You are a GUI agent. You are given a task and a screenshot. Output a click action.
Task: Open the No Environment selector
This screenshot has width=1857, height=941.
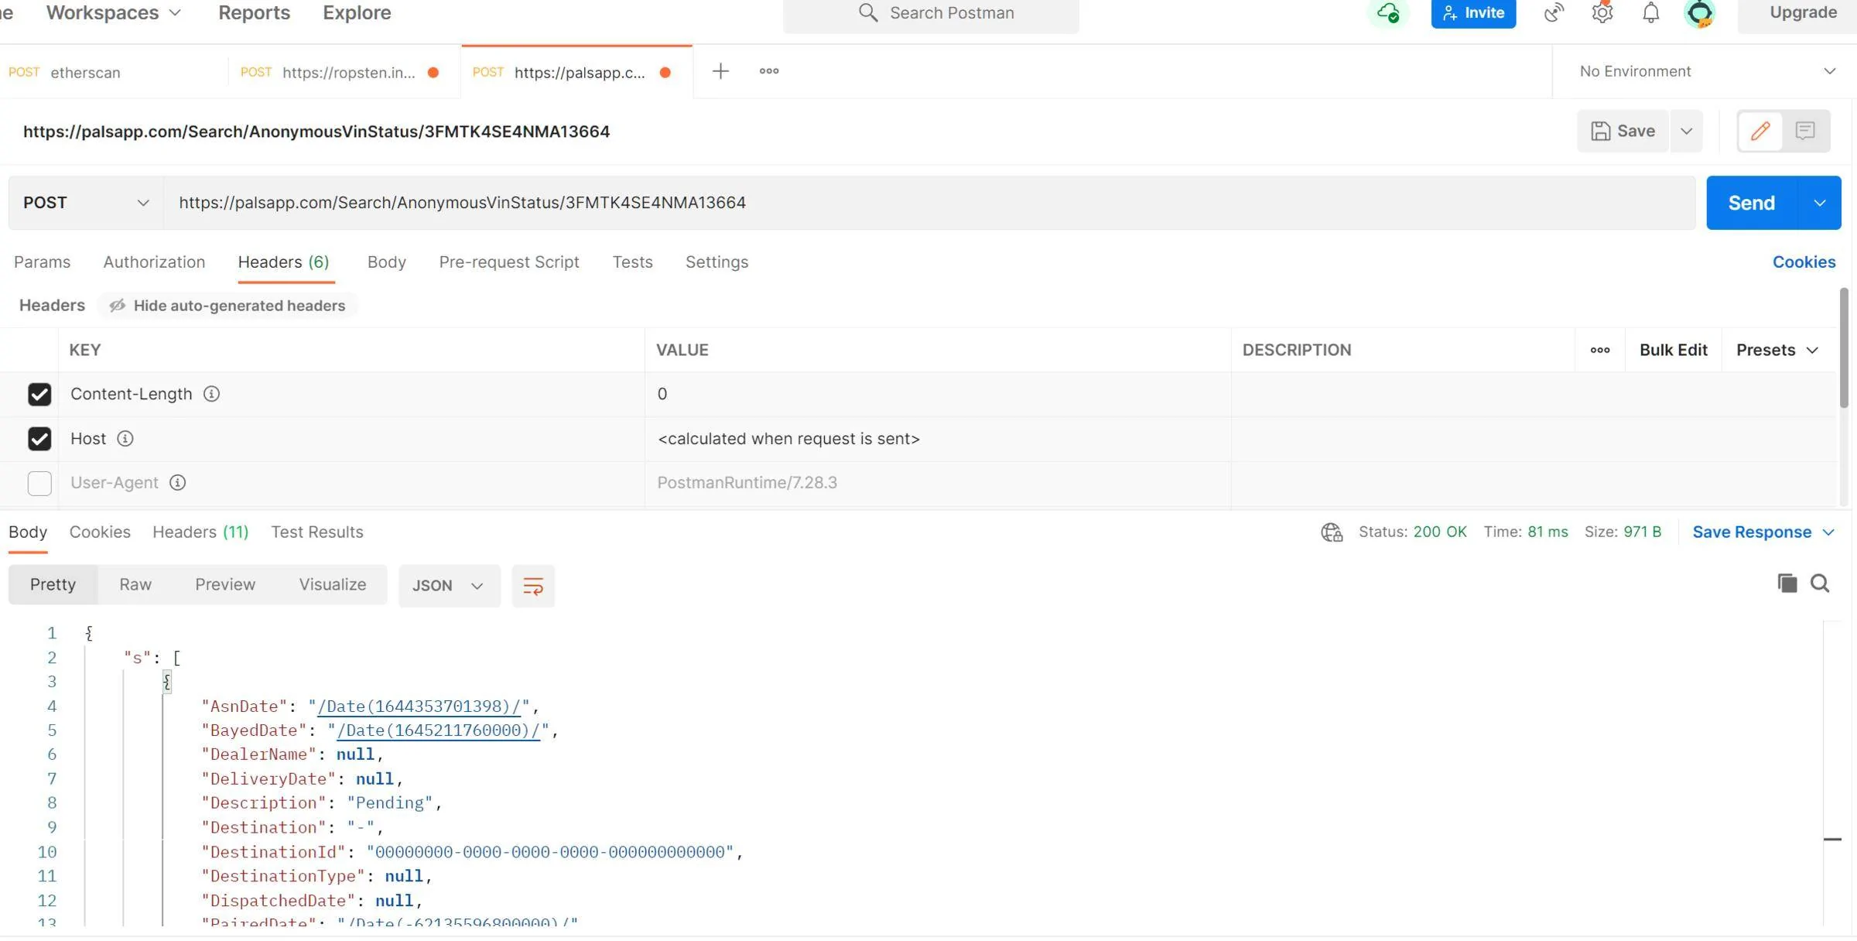tap(1707, 71)
